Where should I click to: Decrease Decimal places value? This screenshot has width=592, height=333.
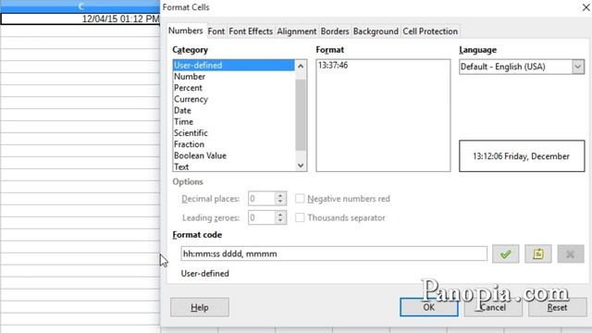280,202
